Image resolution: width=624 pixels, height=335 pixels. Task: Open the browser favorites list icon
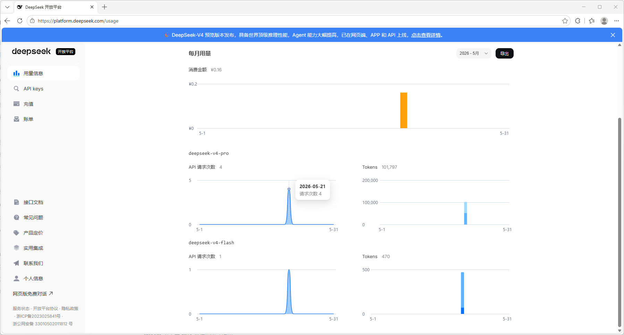click(592, 21)
